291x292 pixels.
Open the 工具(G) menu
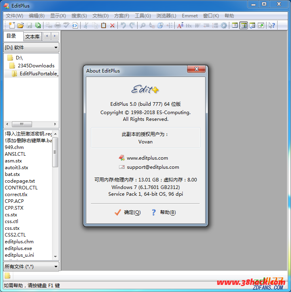[x=143, y=16]
